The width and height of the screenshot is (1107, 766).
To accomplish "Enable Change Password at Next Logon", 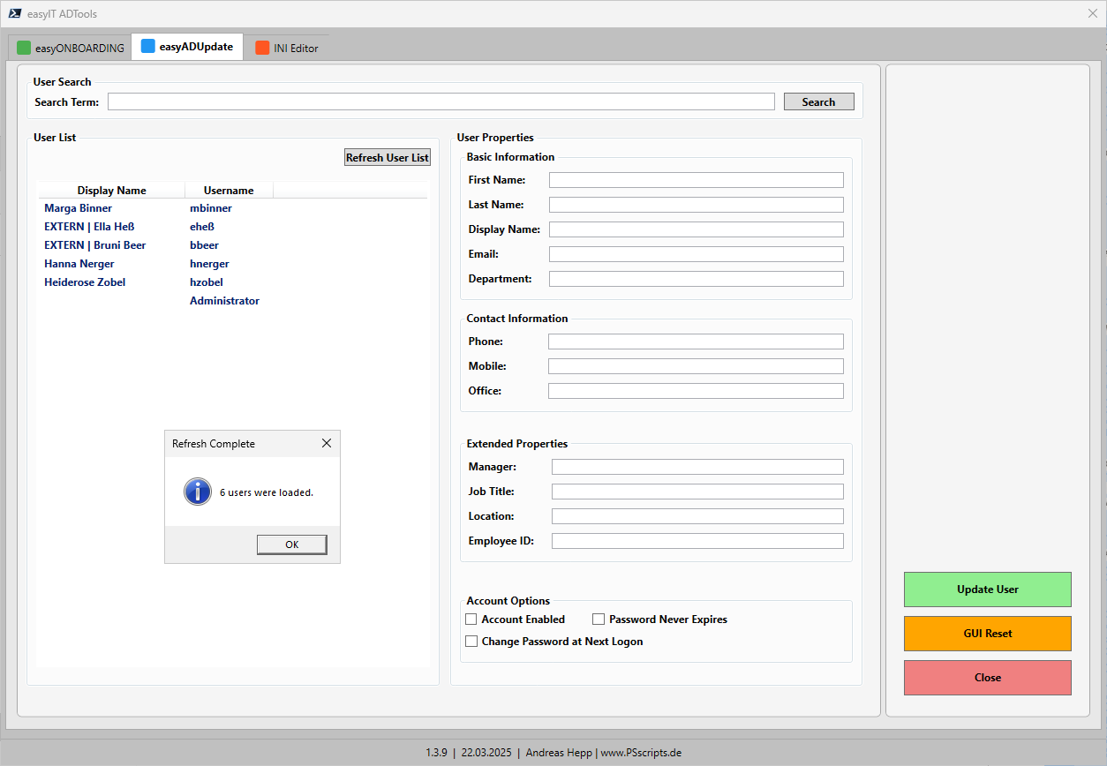I will coord(471,641).
